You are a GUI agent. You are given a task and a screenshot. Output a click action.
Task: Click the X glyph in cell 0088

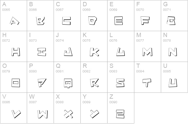[68, 114]
